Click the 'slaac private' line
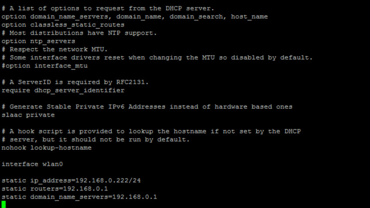The width and height of the screenshot is (370, 208). (x=28, y=115)
